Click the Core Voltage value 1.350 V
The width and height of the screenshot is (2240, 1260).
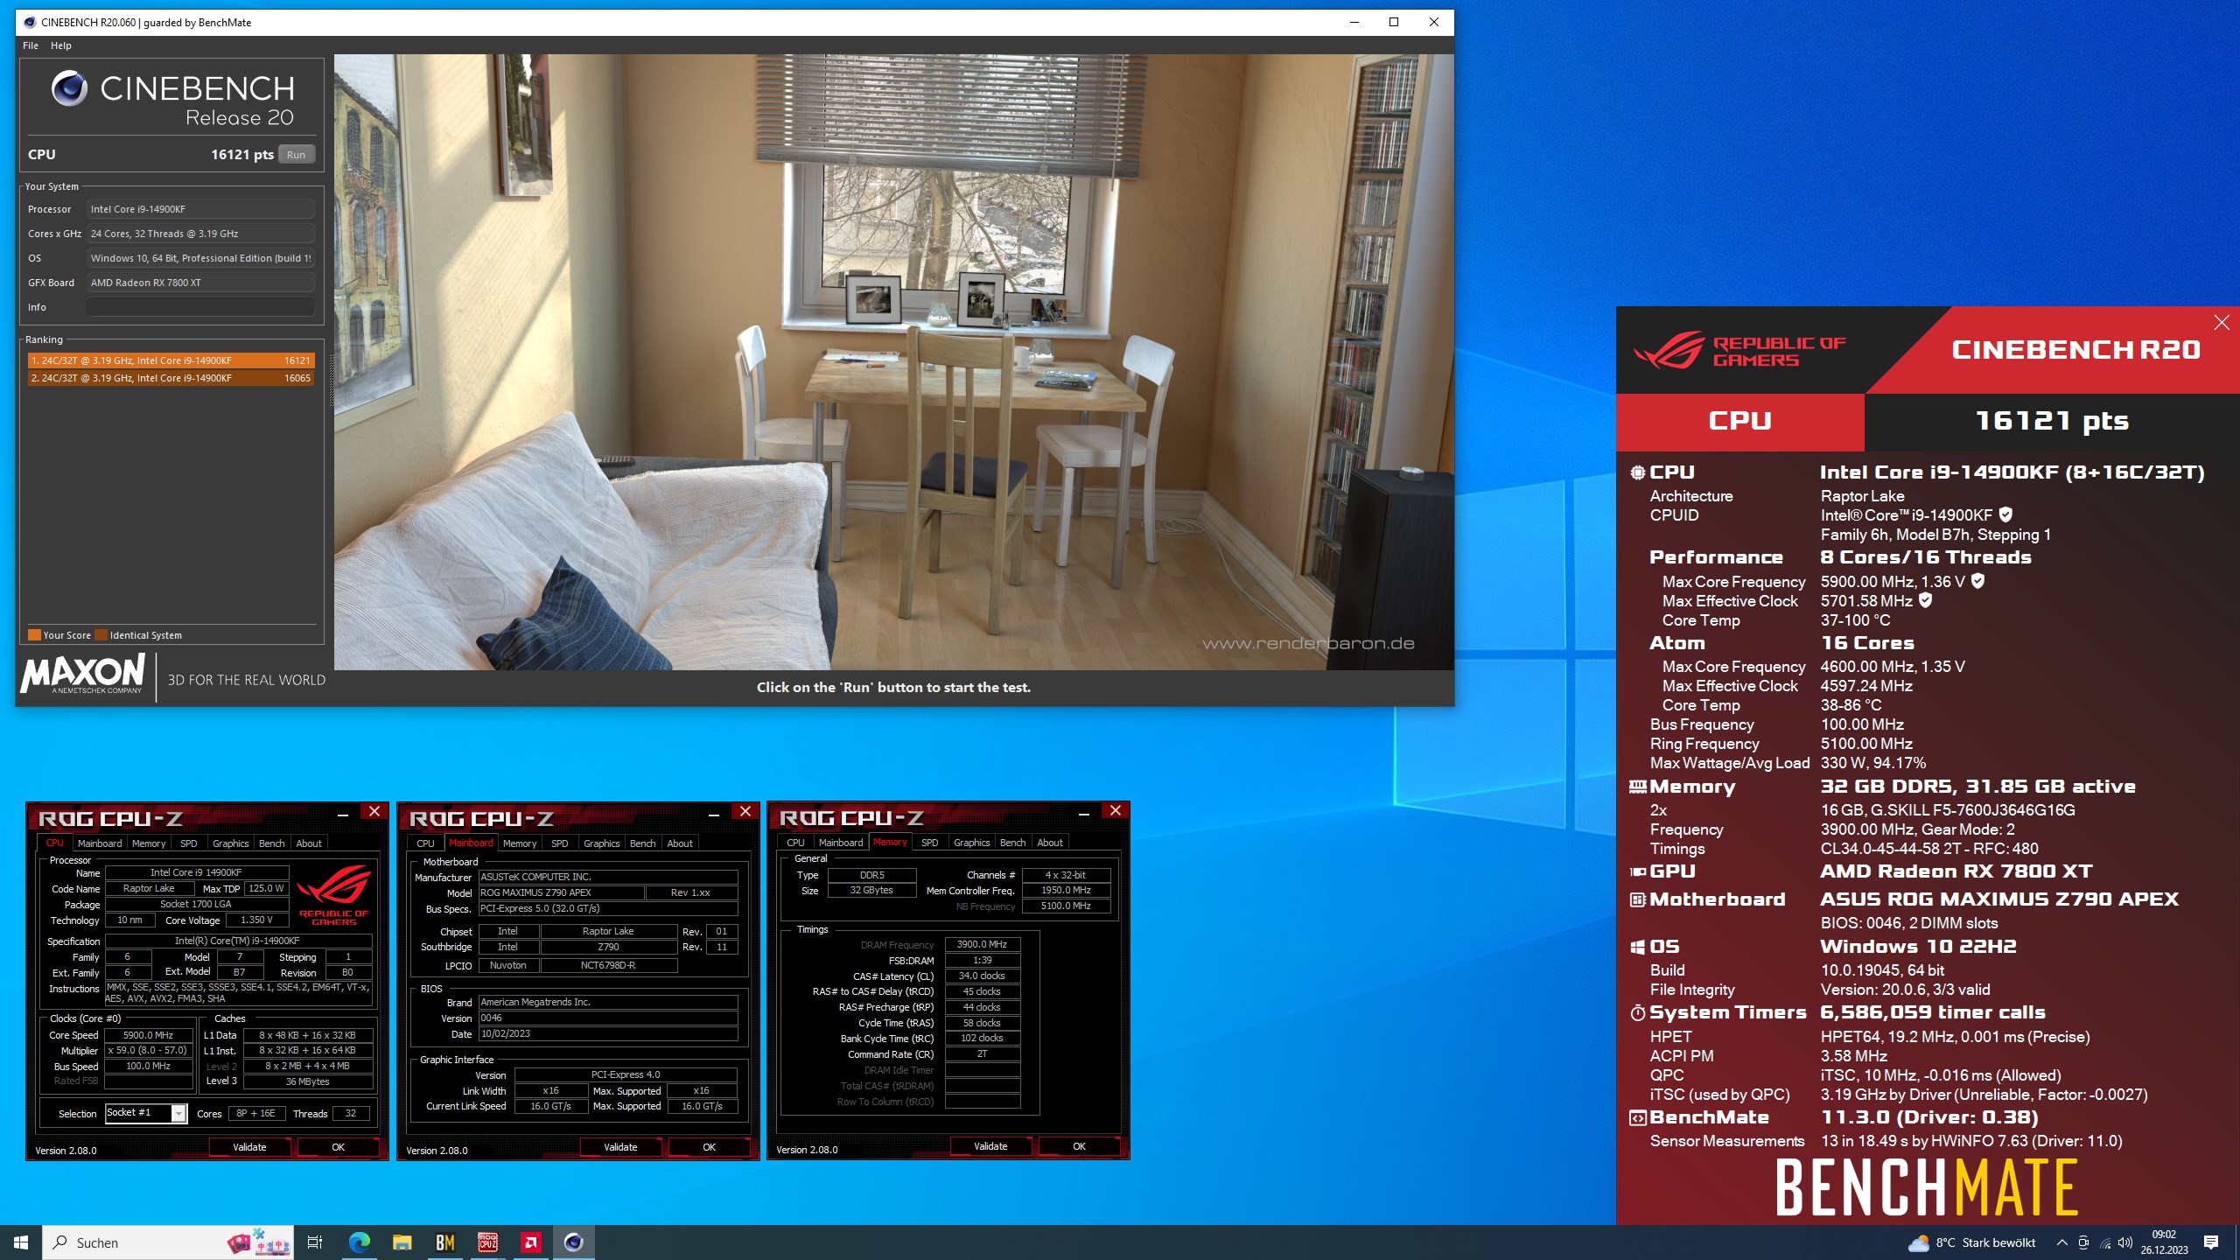pyautogui.click(x=256, y=920)
